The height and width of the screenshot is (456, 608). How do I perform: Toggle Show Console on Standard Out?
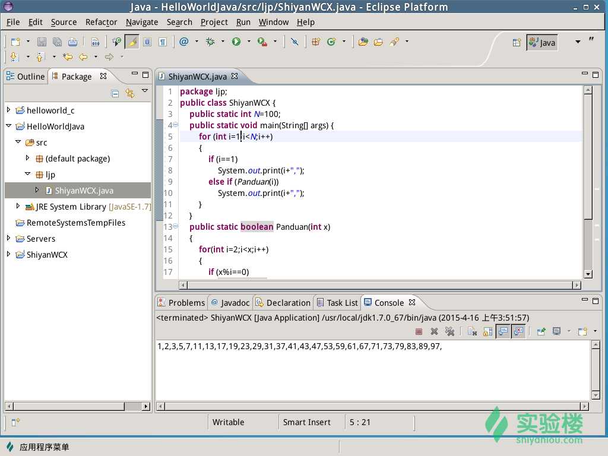tap(503, 331)
